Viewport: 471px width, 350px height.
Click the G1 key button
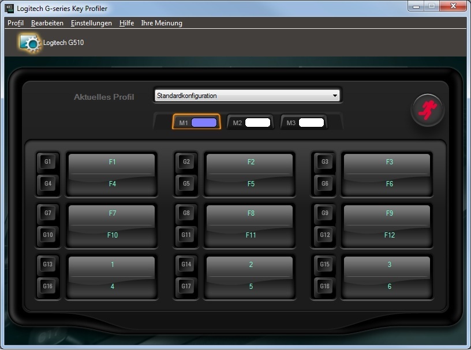click(x=48, y=162)
